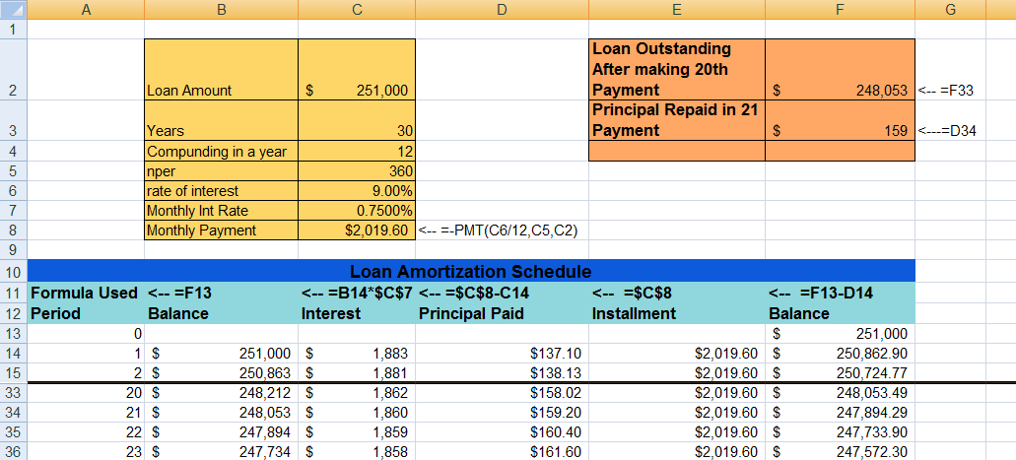Image resolution: width=1016 pixels, height=460 pixels.
Task: Select the nper value 360 cell
Action: point(356,171)
